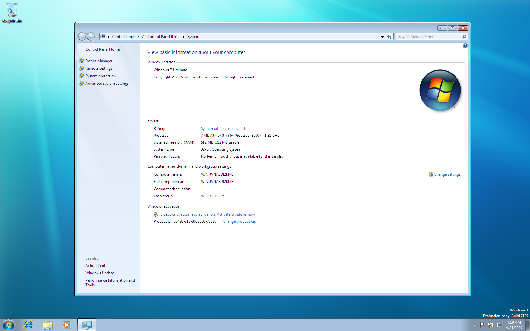Click the search magnifier in the search box
The height and width of the screenshot is (331, 530).
(464, 36)
